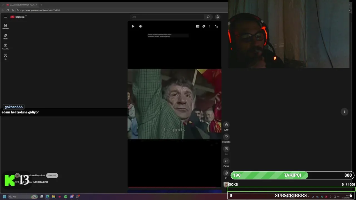Open Shorts in the sidebar
The image size is (356, 200).
[x=5, y=36]
